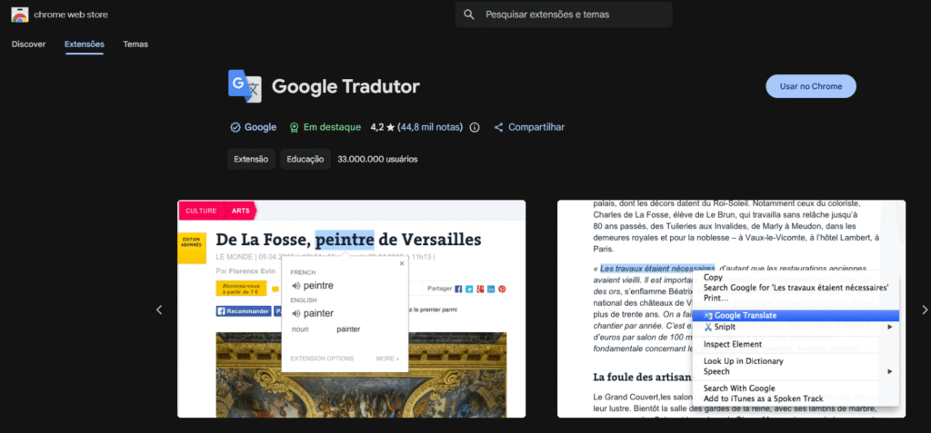Click the featured ribbon icon
This screenshot has width=931, height=433.
(x=294, y=127)
